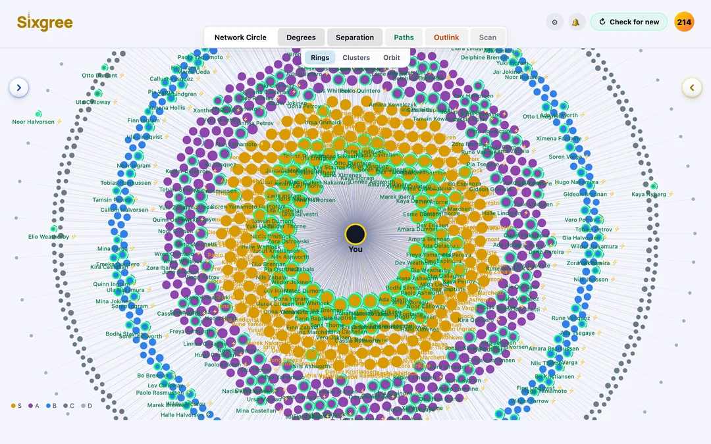
Task: Select the Elio Weatherby node
Action: (x=53, y=229)
